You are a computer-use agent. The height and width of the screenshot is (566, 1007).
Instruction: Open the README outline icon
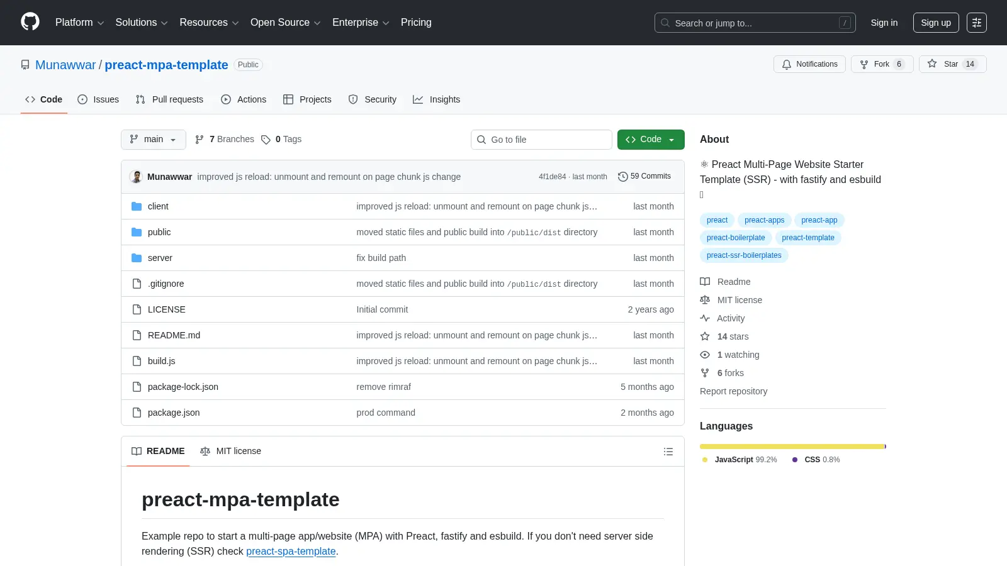pyautogui.click(x=668, y=452)
